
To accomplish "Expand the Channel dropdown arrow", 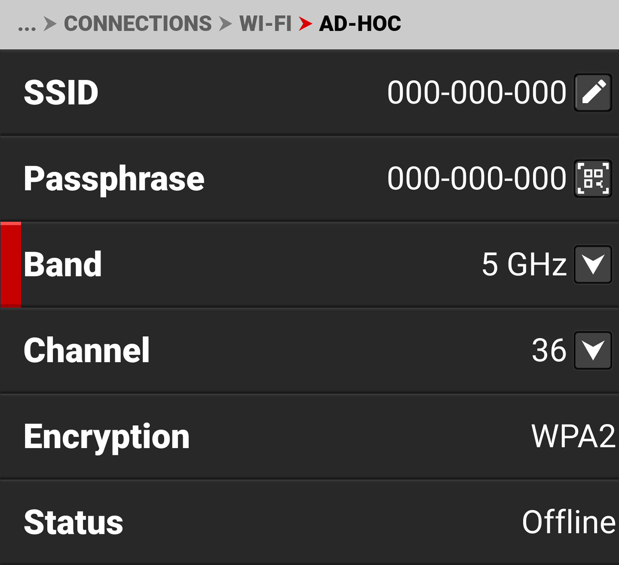I will point(593,350).
